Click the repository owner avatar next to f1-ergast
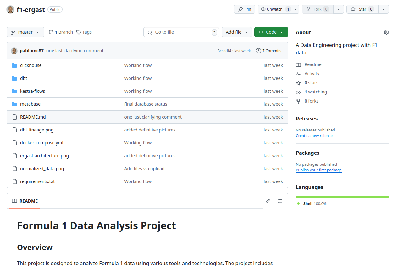This screenshot has height=267, width=398. click(10, 9)
